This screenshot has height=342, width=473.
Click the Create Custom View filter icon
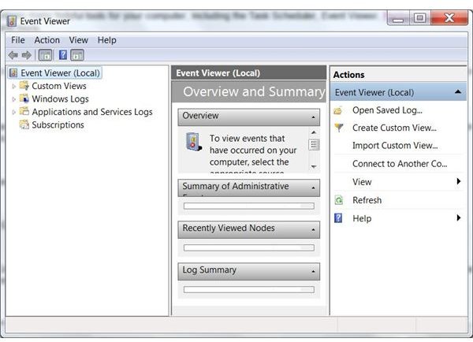[x=339, y=128]
